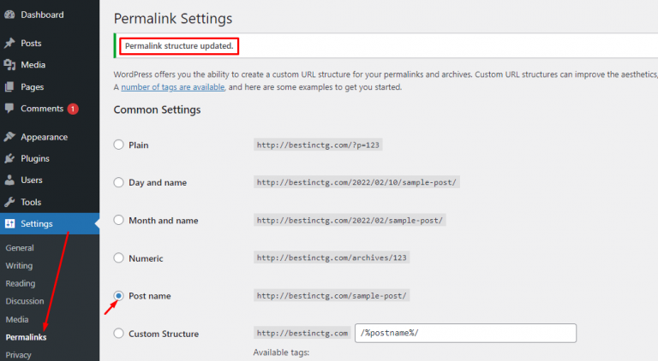This screenshot has height=361, width=658.
Task: Click the Tools wrench icon
Action: [9, 202]
